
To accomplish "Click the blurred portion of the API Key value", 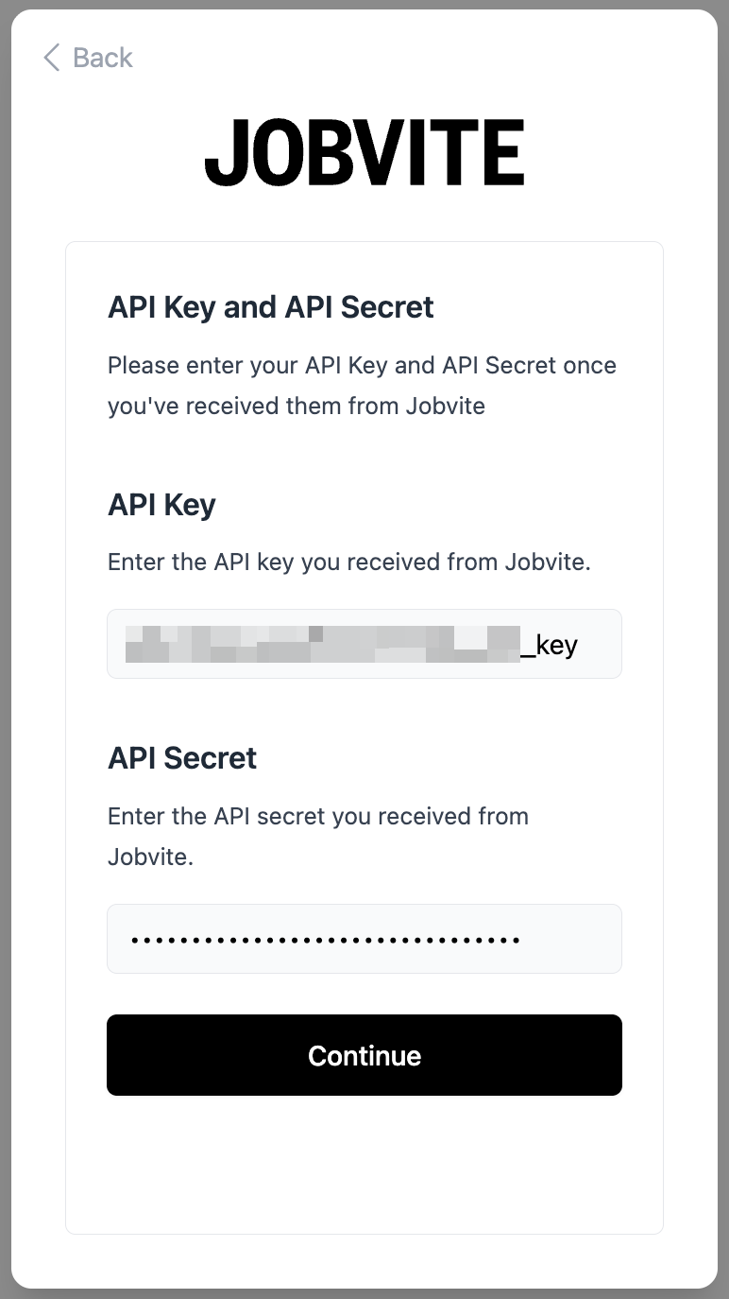I will [321, 644].
